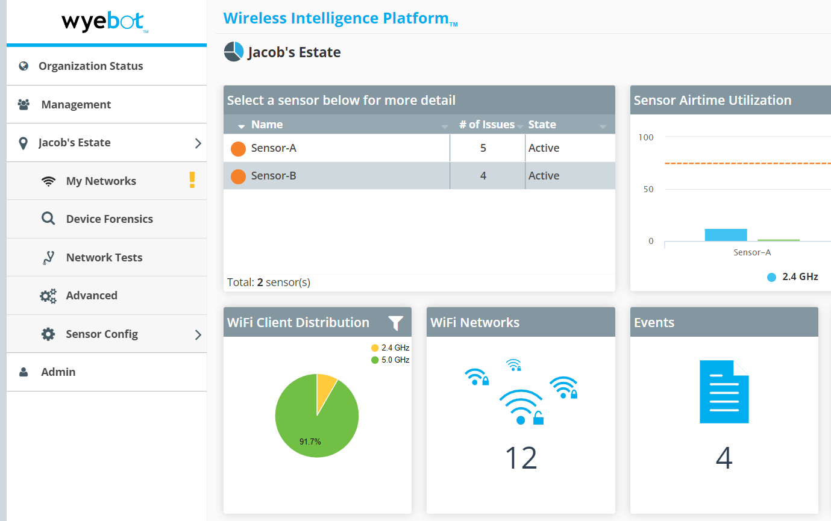Click the orange status dot for Sensor-A

pyautogui.click(x=238, y=149)
